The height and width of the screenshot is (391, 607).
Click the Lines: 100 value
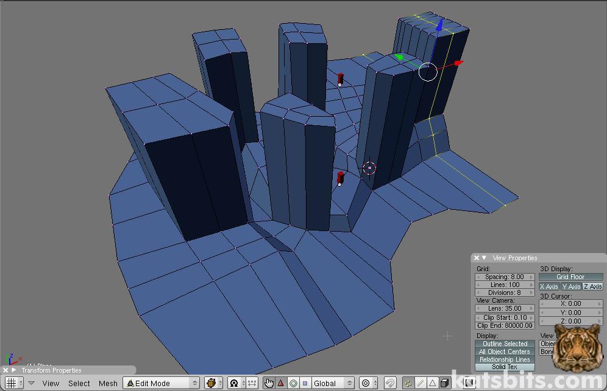tap(505, 285)
